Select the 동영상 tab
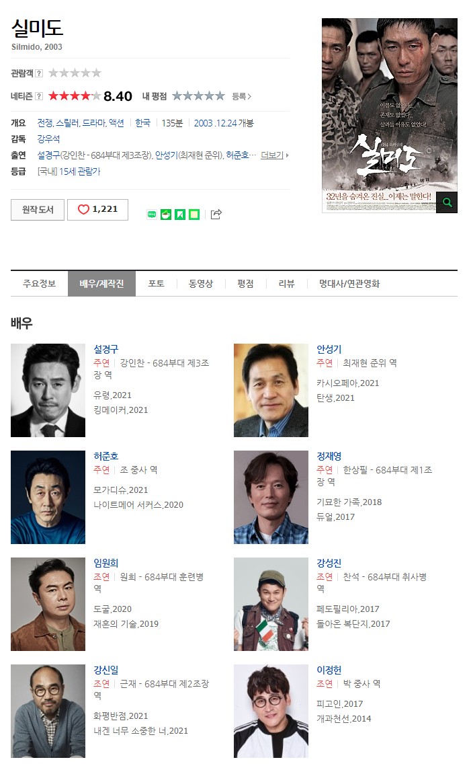Viewport: 471px width, 768px height. pos(201,284)
